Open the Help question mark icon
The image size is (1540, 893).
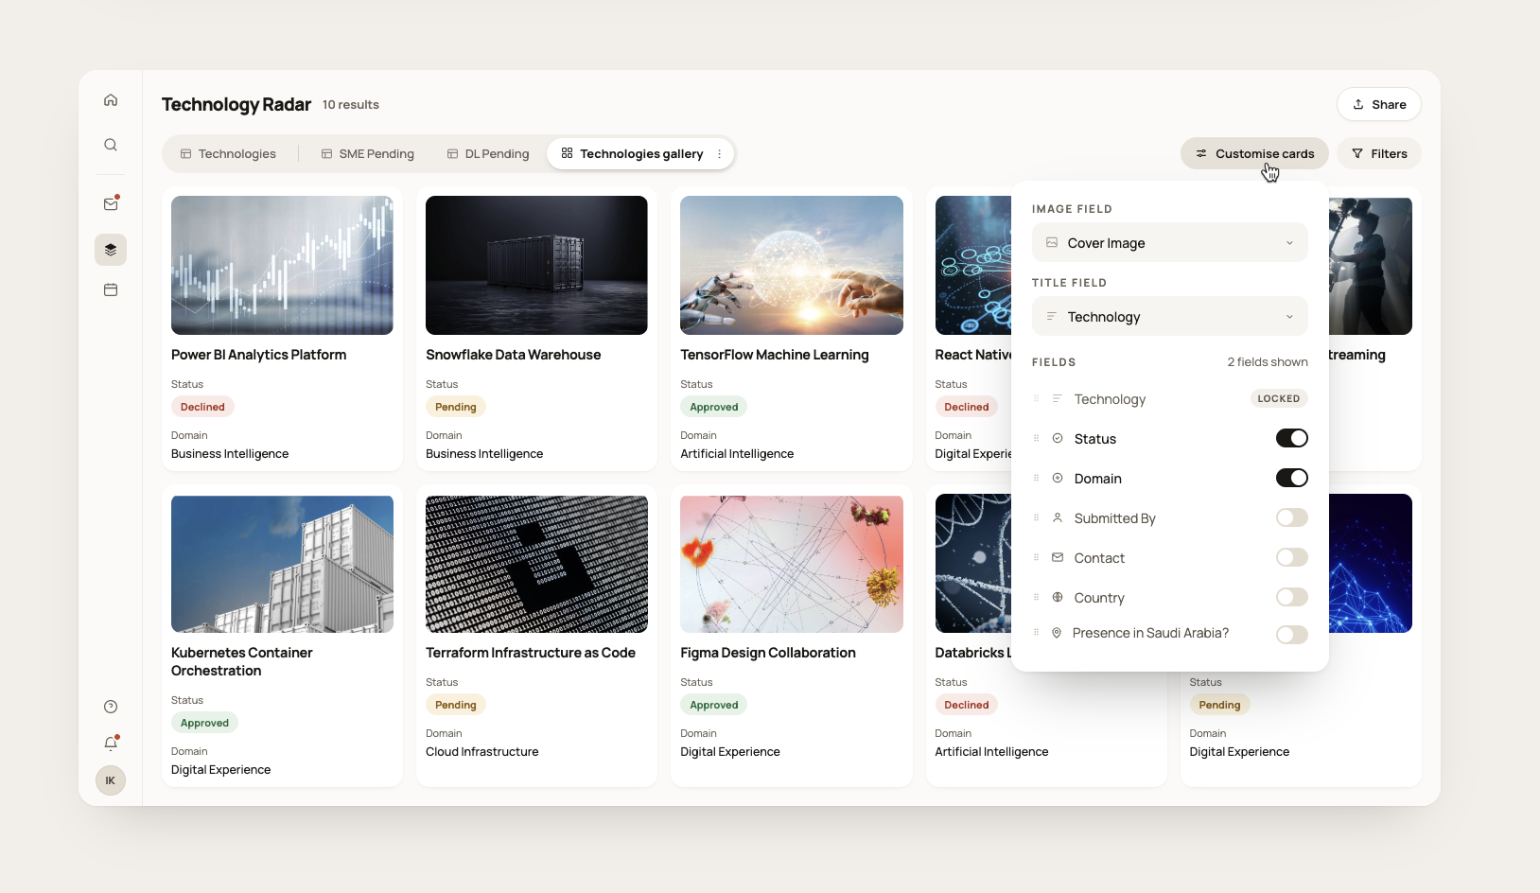pyautogui.click(x=111, y=707)
